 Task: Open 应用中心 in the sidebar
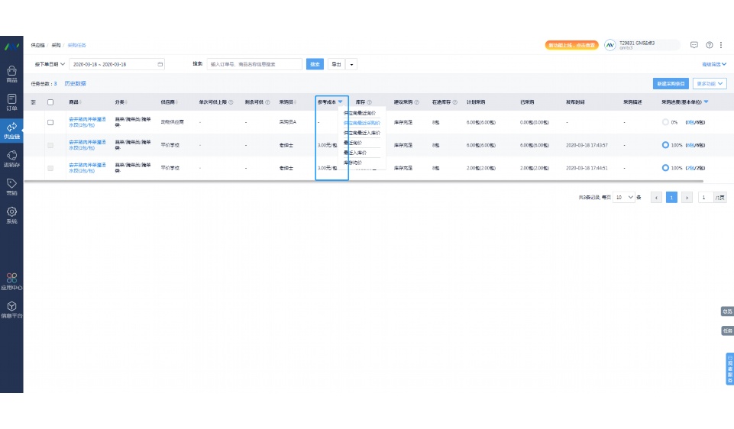pyautogui.click(x=11, y=282)
